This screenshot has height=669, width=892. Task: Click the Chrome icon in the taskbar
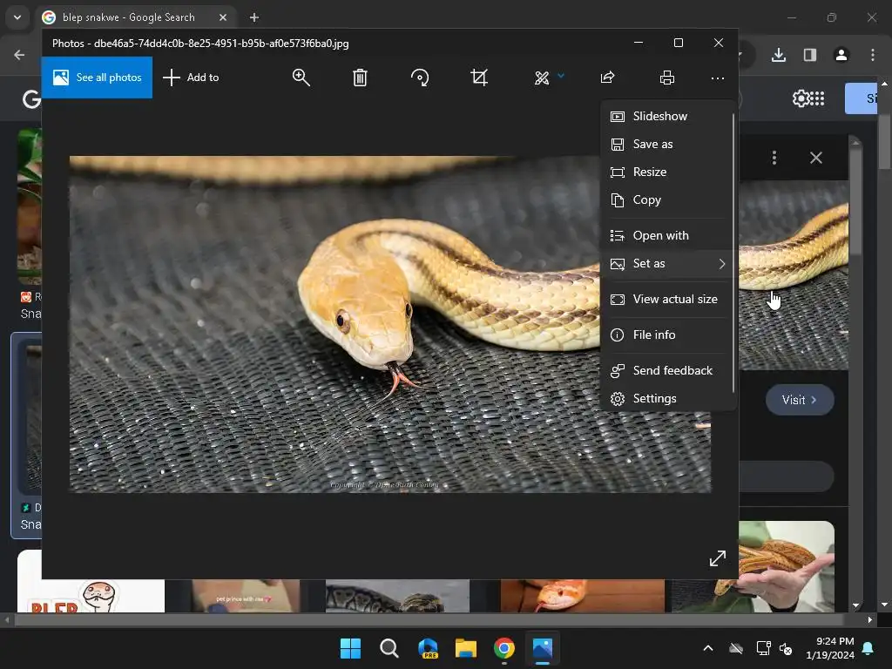[503, 648]
